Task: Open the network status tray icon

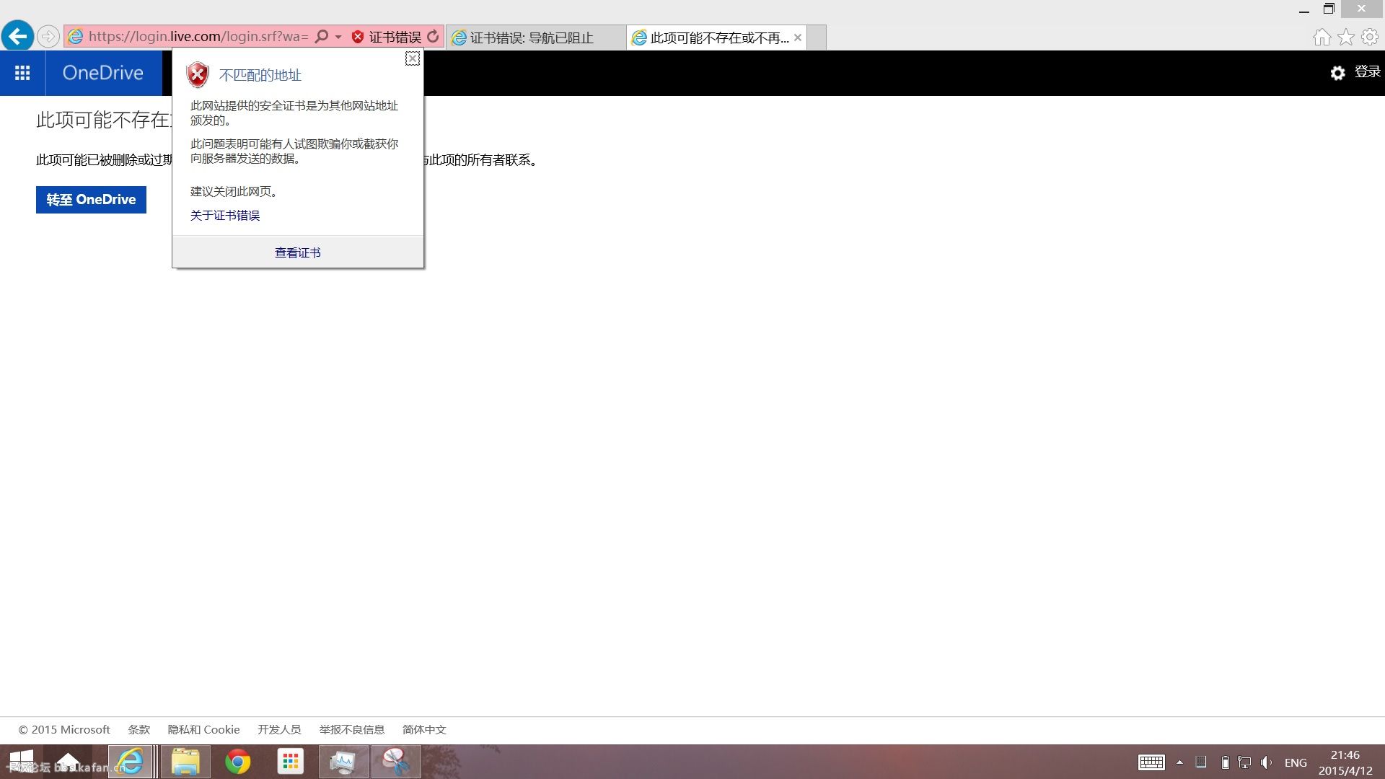Action: tap(1245, 762)
